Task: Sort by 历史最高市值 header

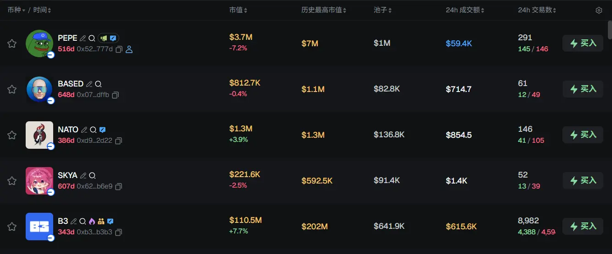Action: pyautogui.click(x=324, y=10)
